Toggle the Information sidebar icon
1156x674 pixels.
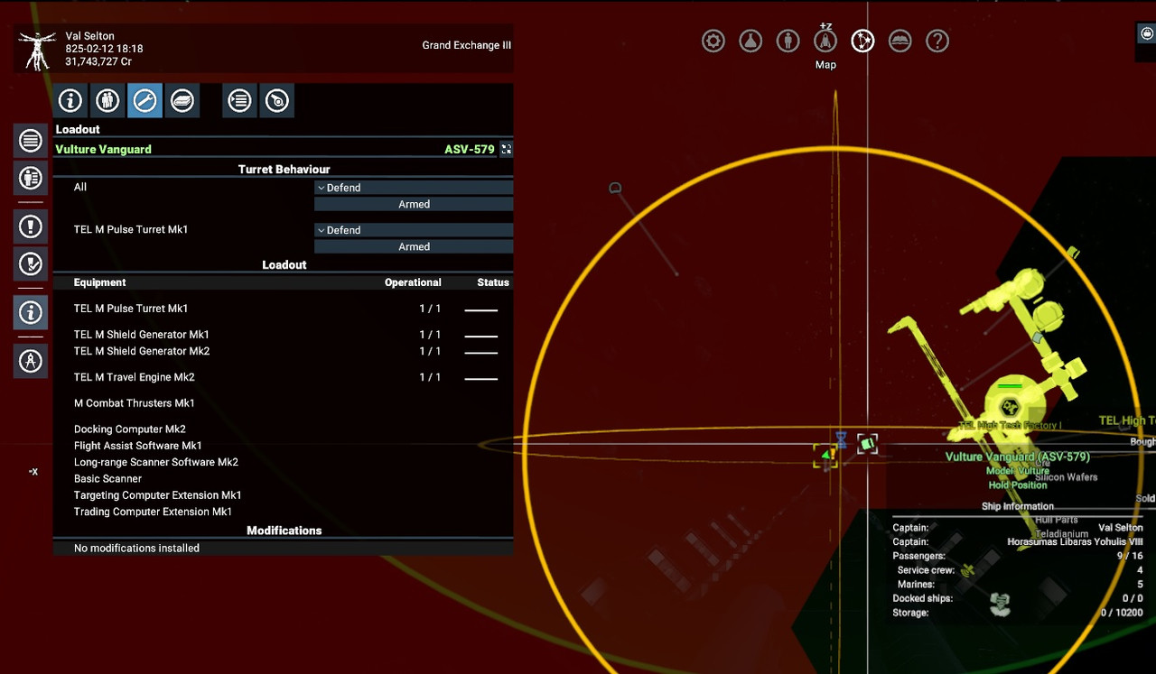tap(31, 312)
